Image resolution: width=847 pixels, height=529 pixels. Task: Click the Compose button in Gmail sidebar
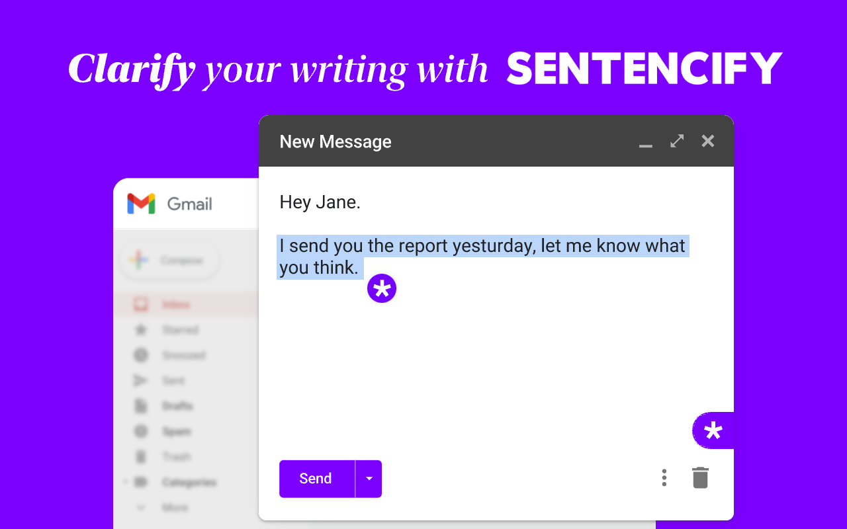click(170, 261)
